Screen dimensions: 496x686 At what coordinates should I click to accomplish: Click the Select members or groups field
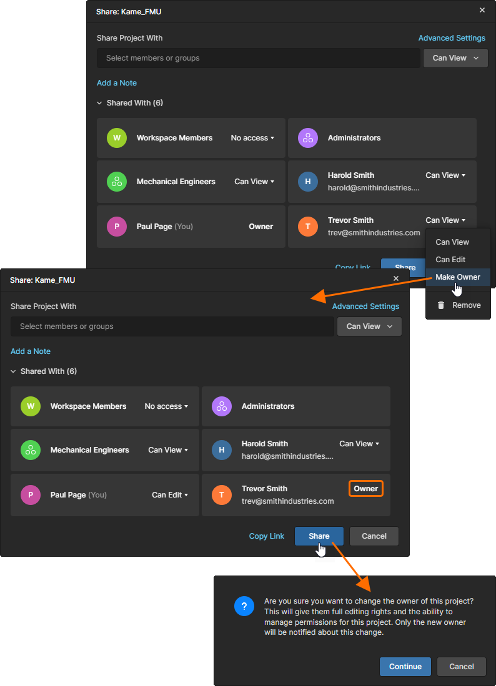tap(172, 326)
